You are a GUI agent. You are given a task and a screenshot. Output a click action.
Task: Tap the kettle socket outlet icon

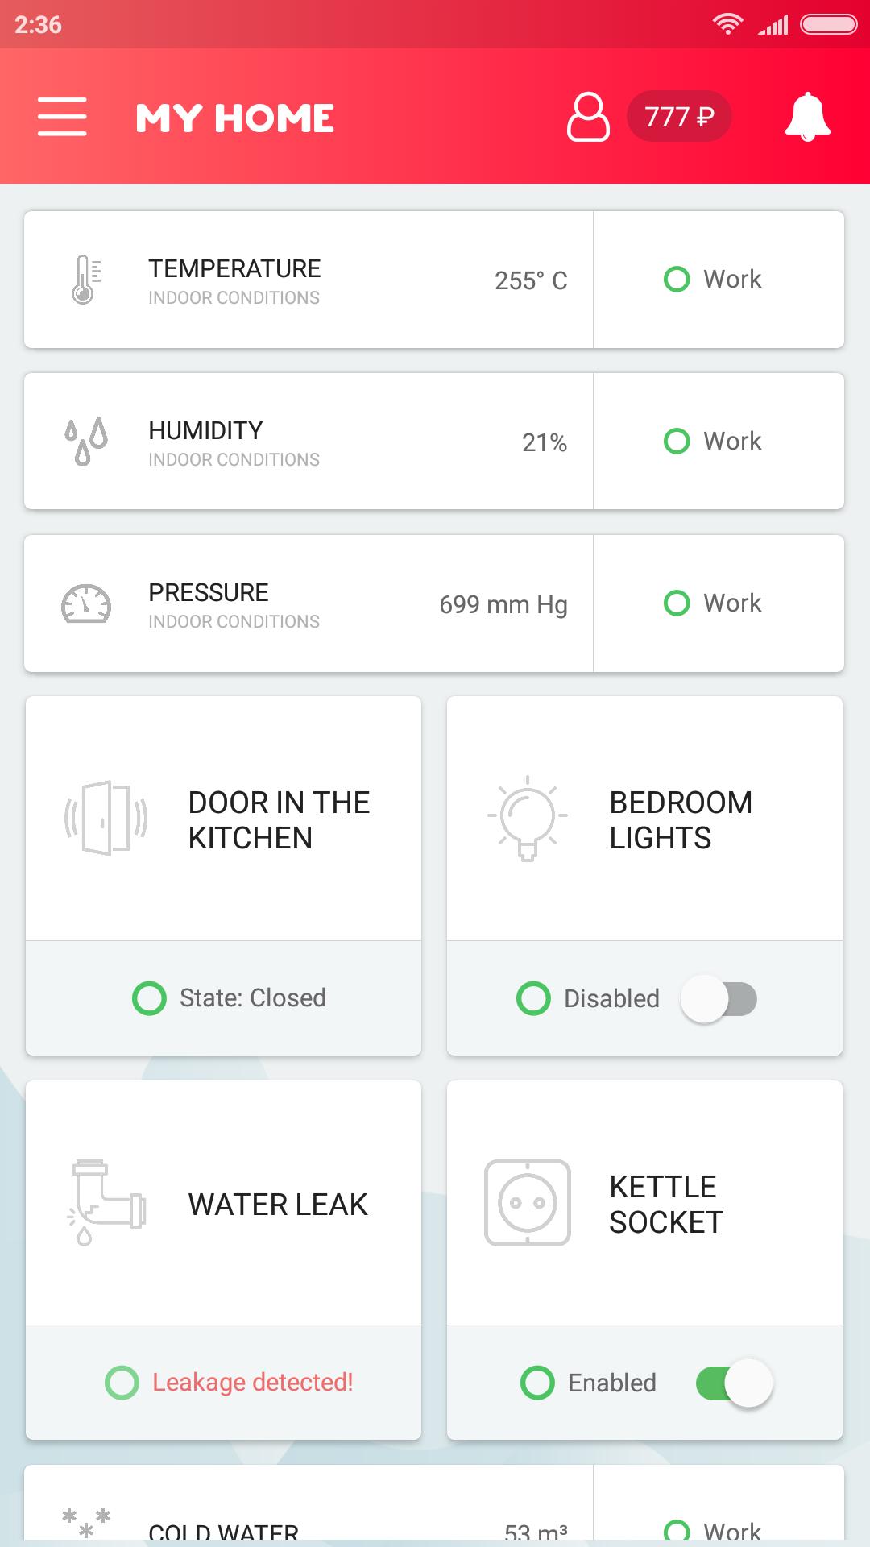pyautogui.click(x=528, y=1202)
